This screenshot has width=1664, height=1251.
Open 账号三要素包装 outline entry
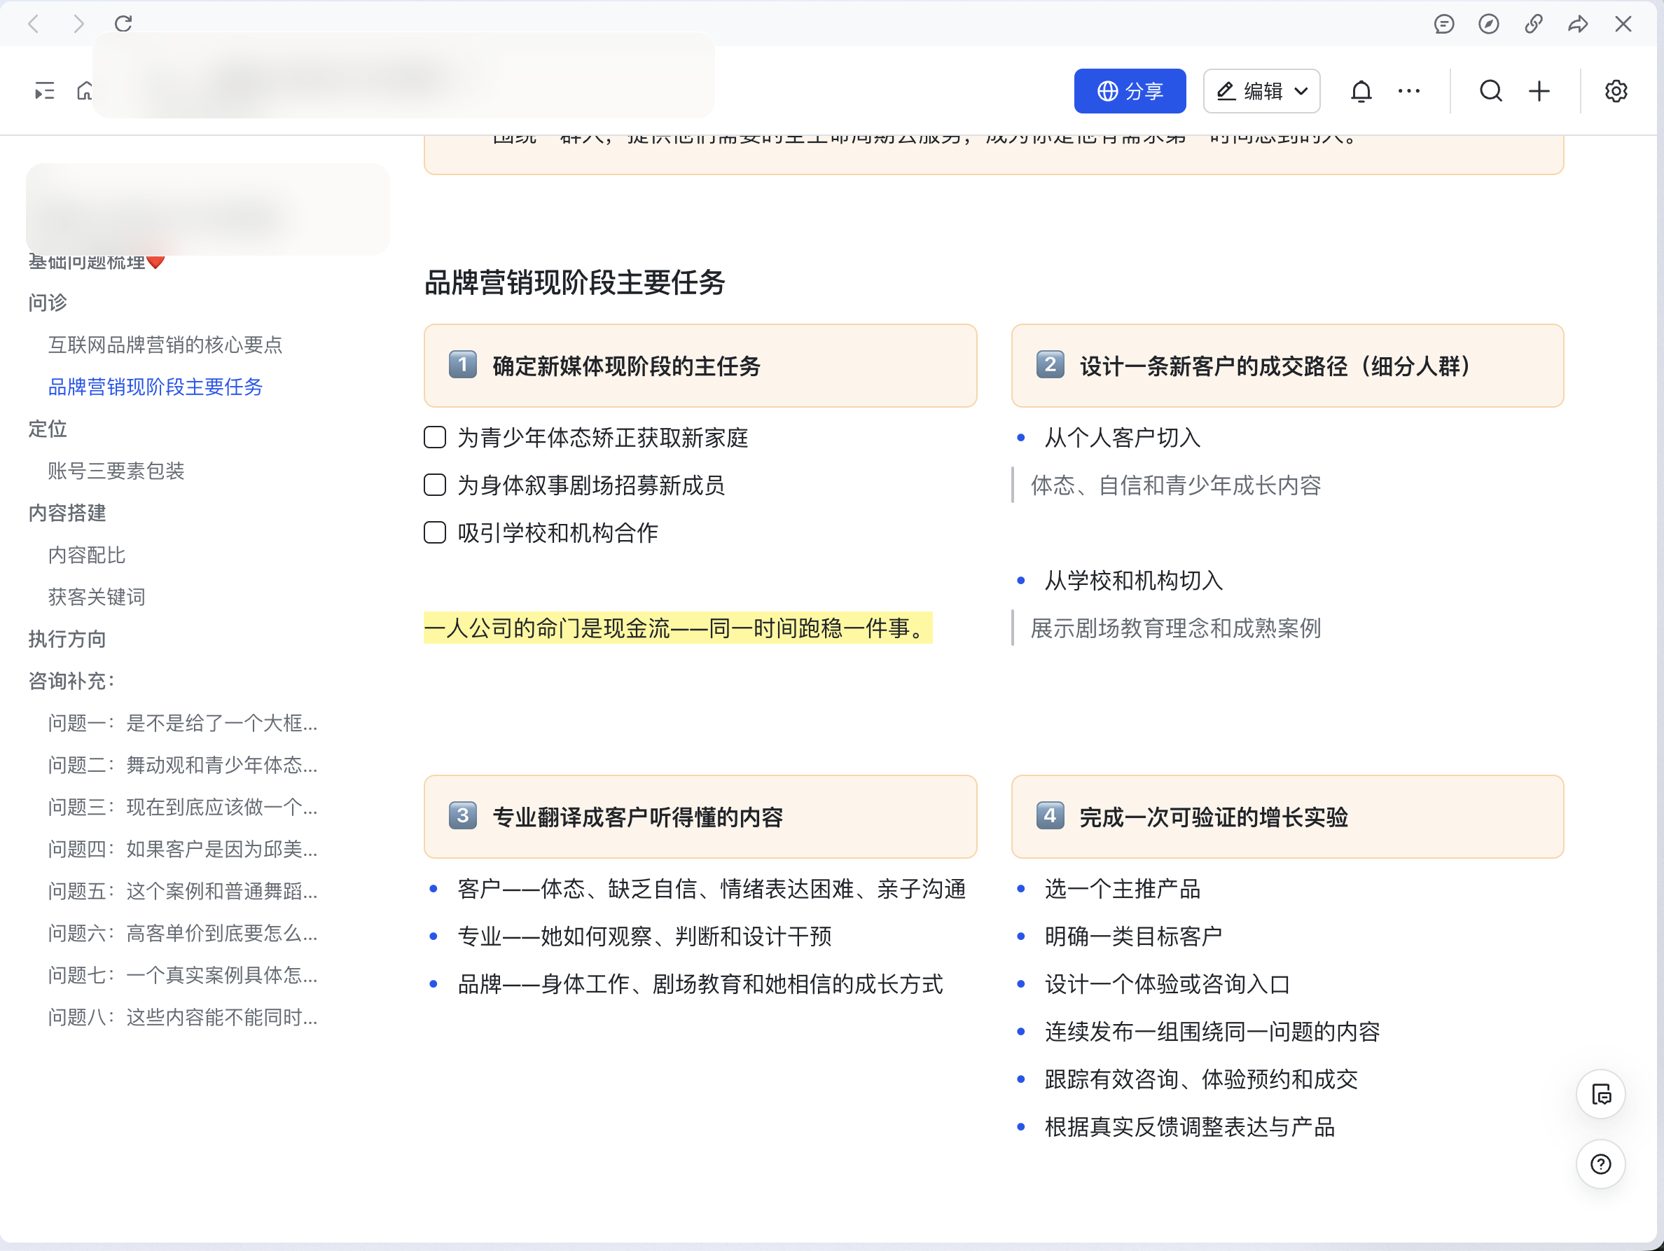(116, 471)
